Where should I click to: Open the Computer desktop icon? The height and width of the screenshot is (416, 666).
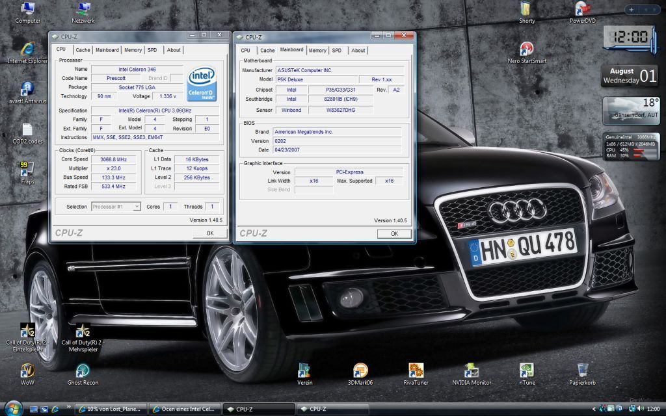point(27,13)
